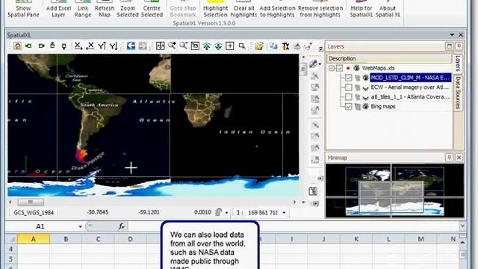Click the green pan-down arrow icon
478x269 pixels.
pos(63,46)
